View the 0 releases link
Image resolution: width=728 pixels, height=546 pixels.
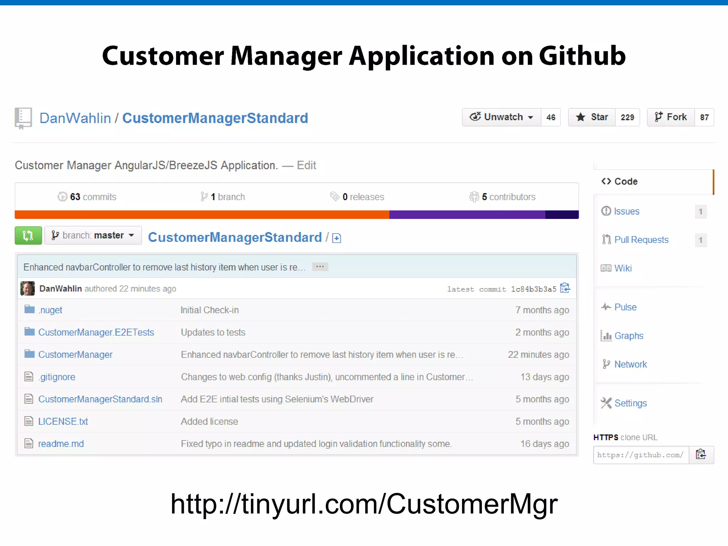pos(357,197)
